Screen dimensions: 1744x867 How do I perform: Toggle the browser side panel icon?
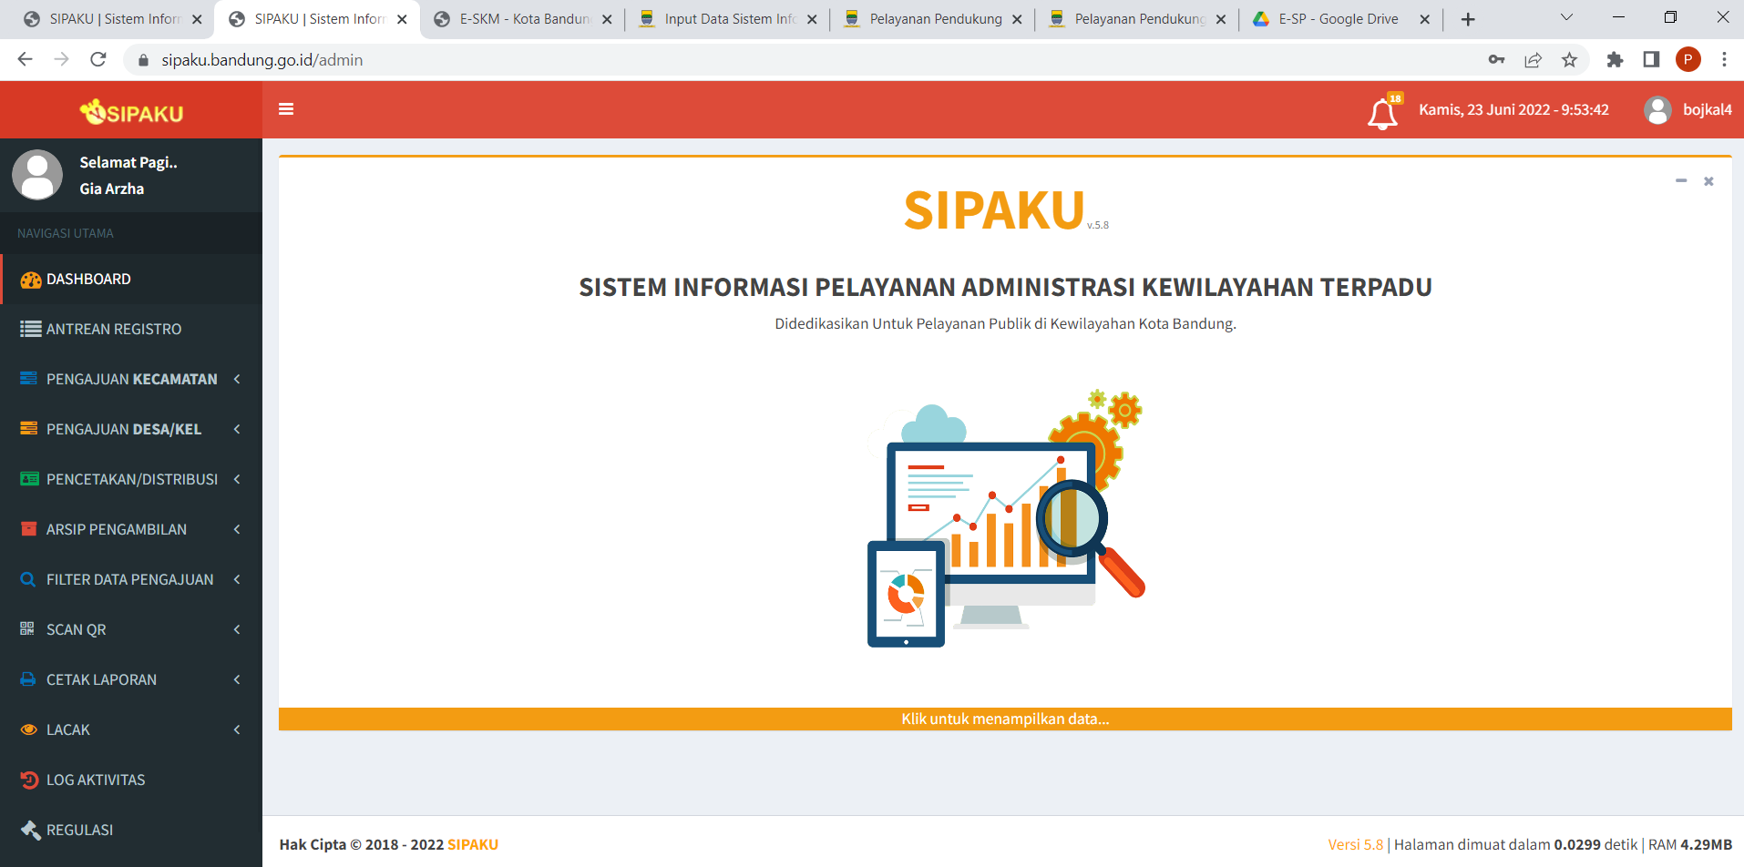[1651, 60]
